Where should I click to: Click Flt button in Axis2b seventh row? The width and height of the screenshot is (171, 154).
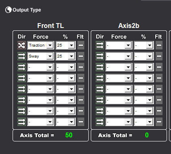(x=159, y=111)
